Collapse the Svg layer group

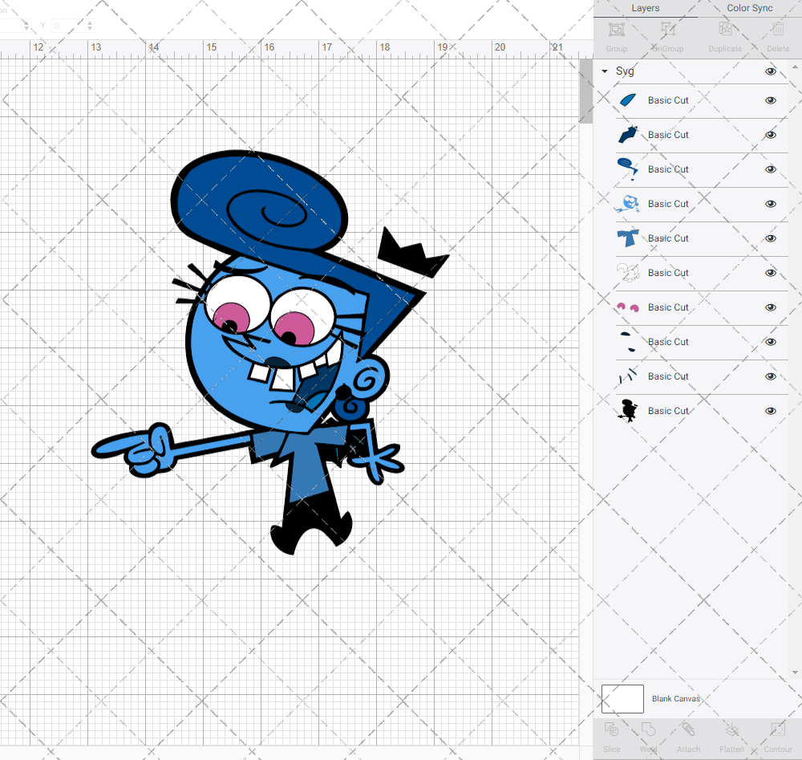pos(604,71)
